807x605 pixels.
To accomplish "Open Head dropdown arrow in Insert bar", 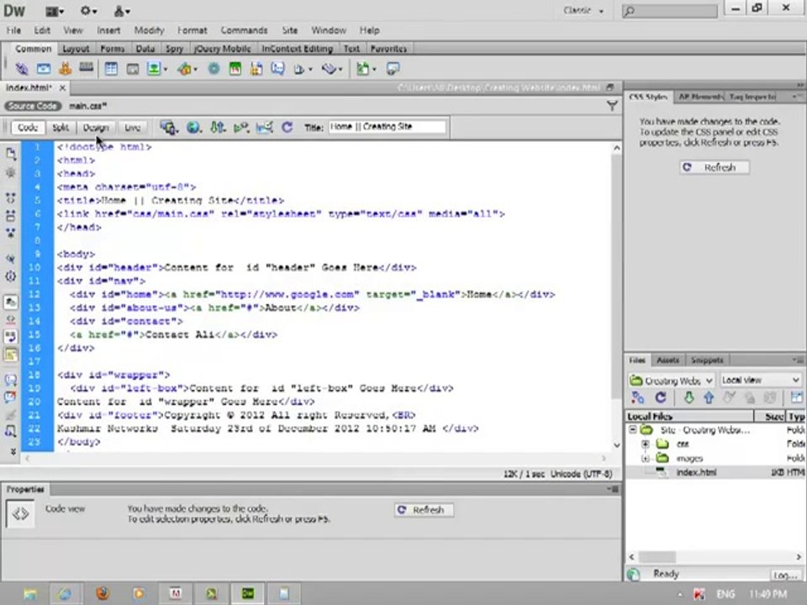I will [x=310, y=69].
